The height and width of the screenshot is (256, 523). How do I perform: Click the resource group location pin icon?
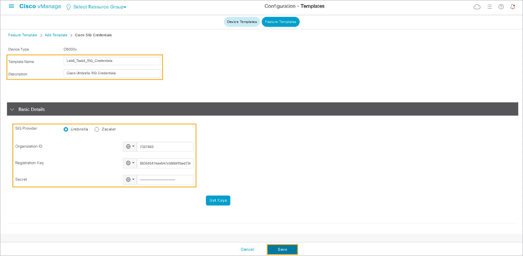[69, 7]
